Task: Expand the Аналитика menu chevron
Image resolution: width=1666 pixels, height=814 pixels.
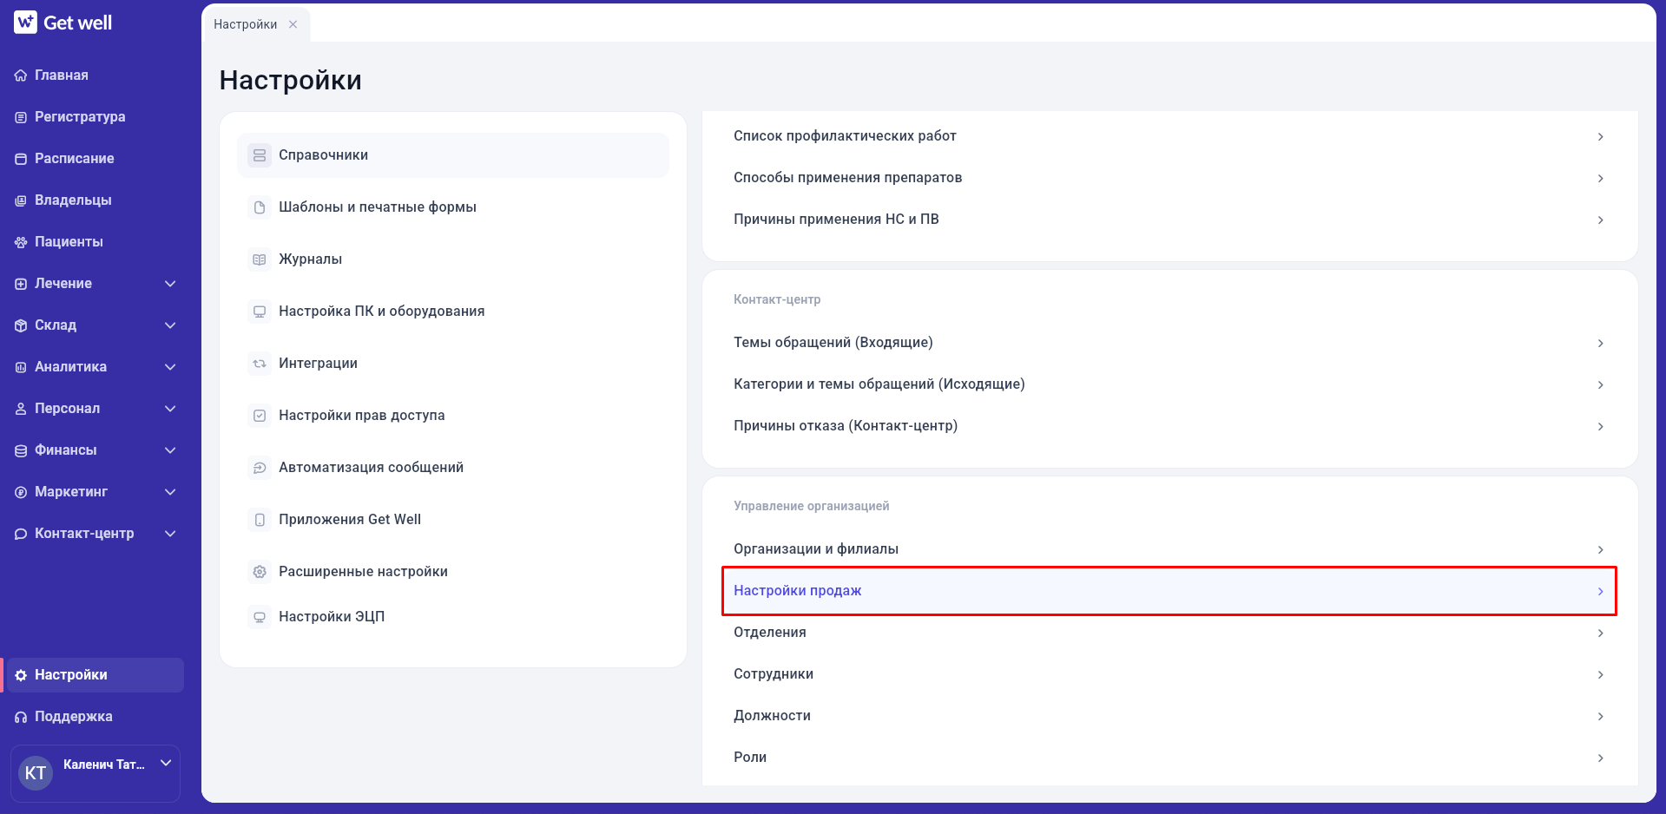Action: point(170,367)
